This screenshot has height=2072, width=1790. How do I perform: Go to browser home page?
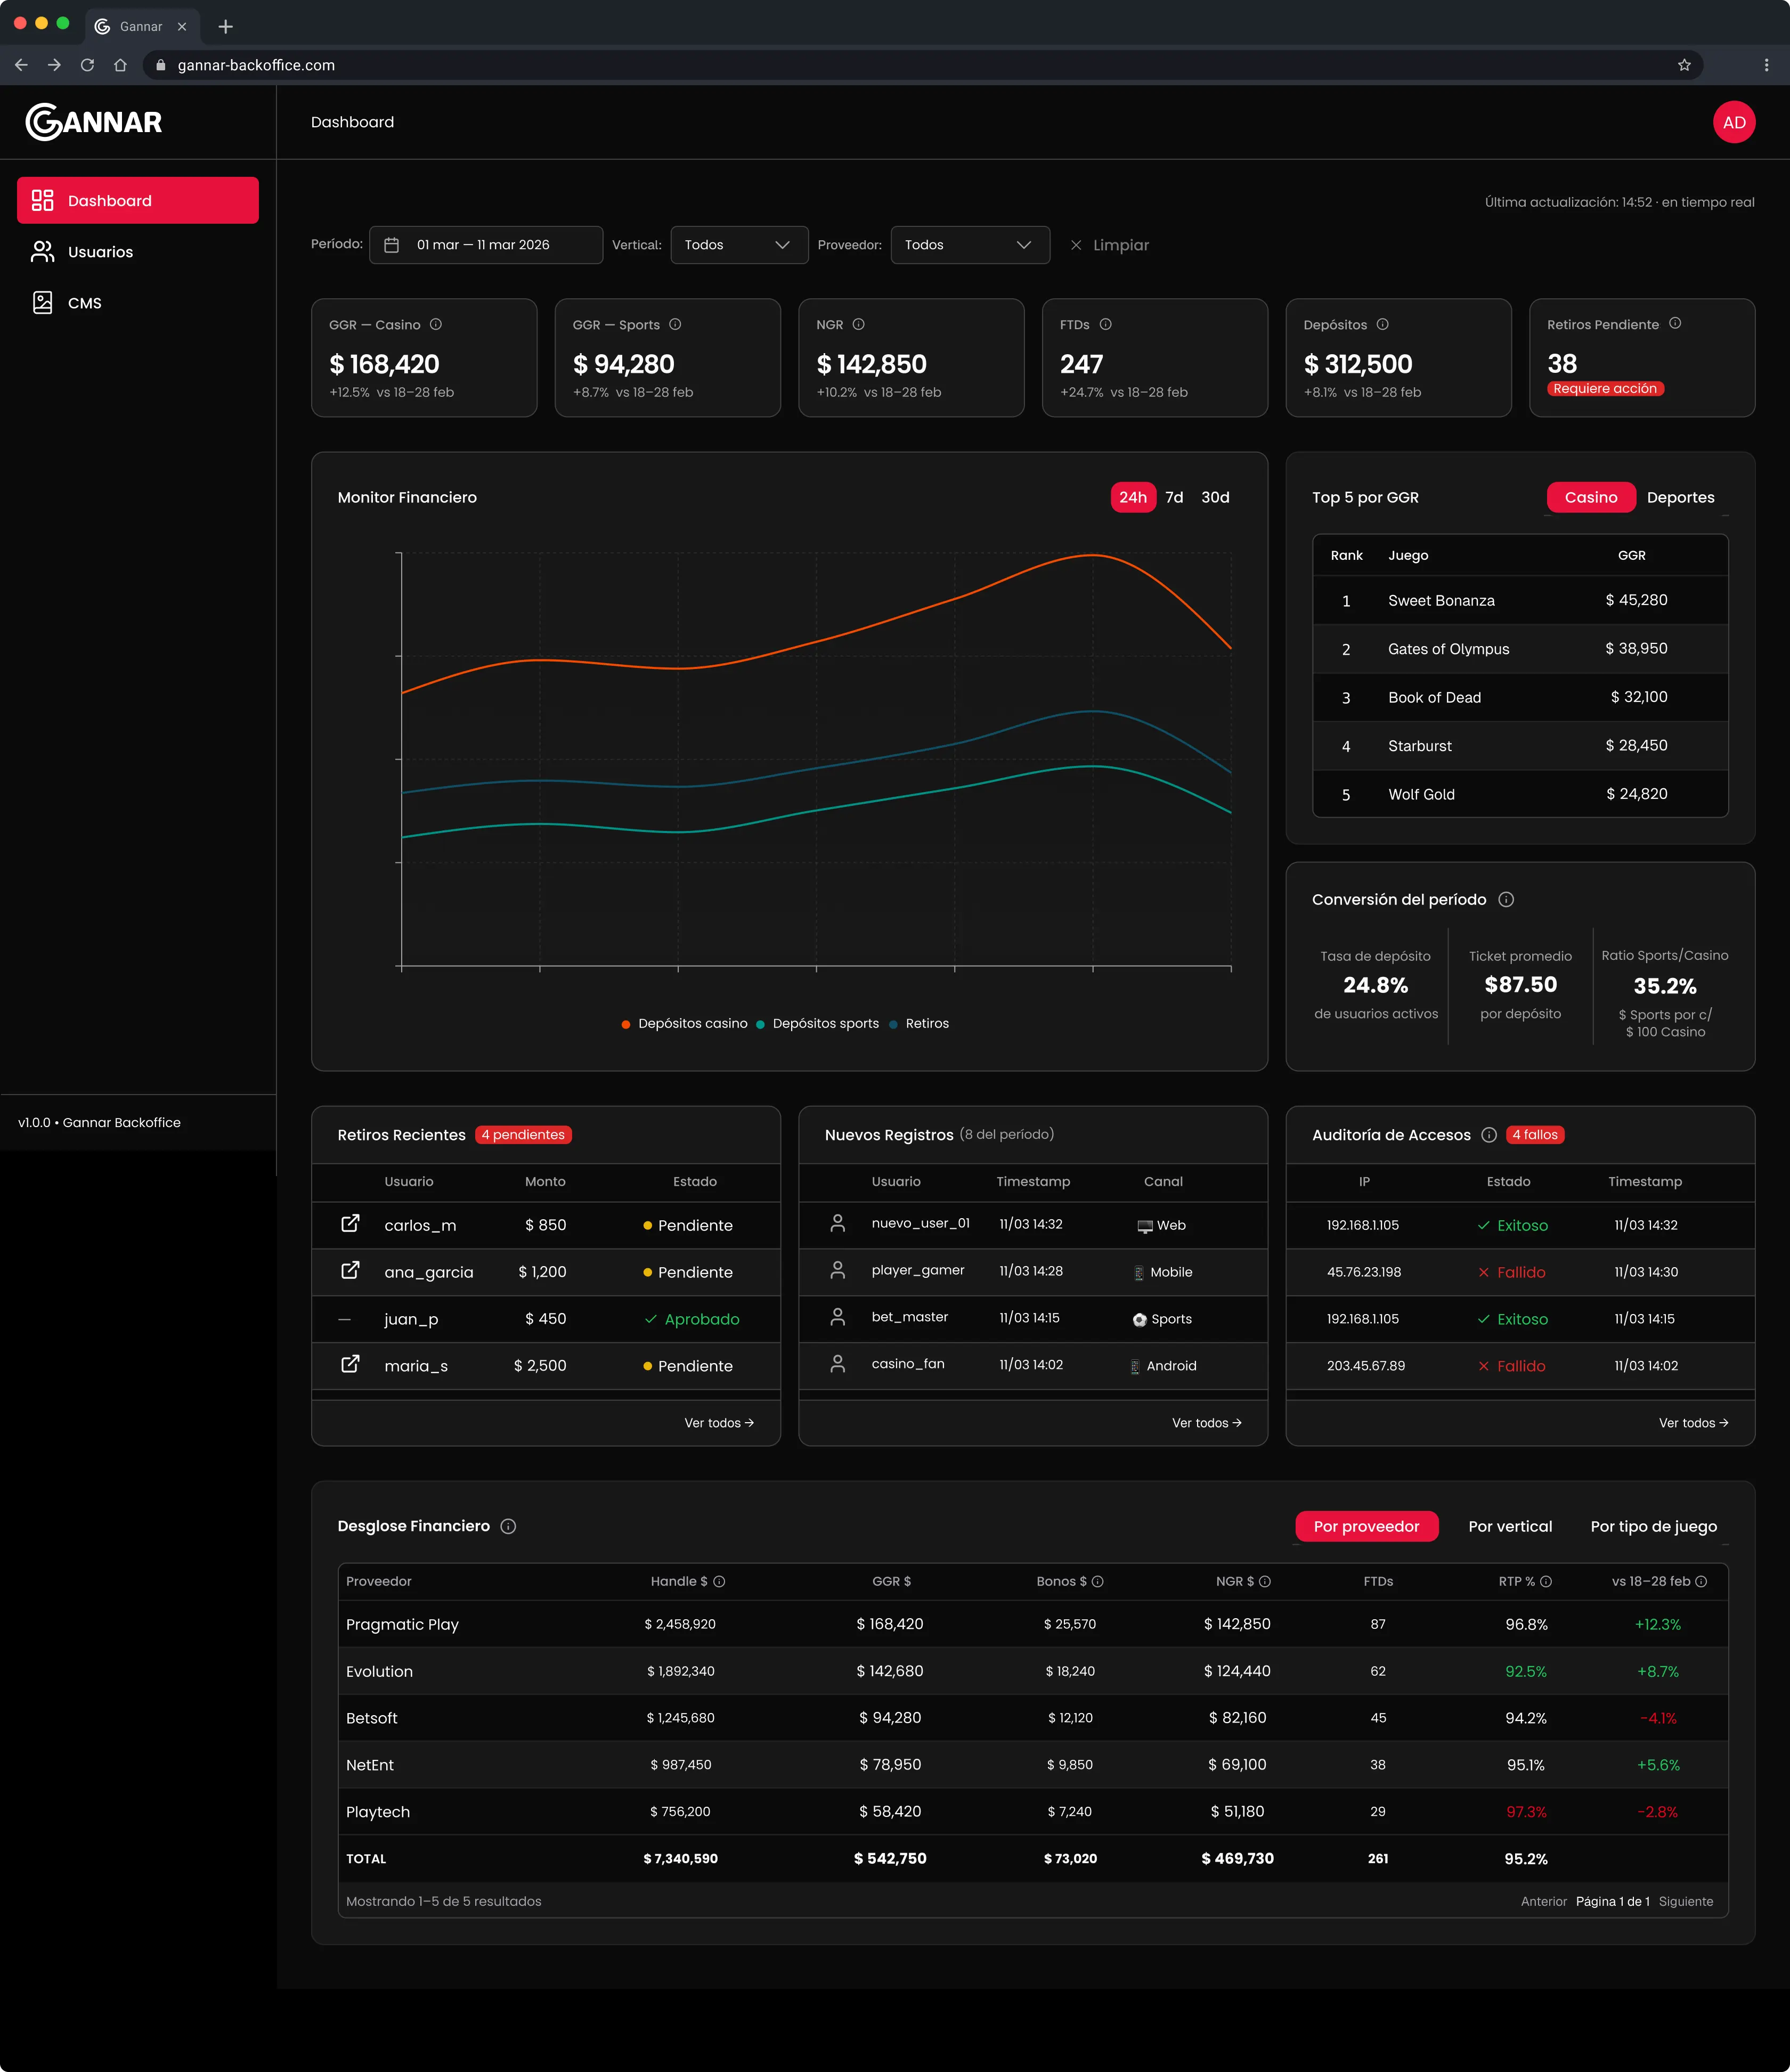pyautogui.click(x=120, y=65)
